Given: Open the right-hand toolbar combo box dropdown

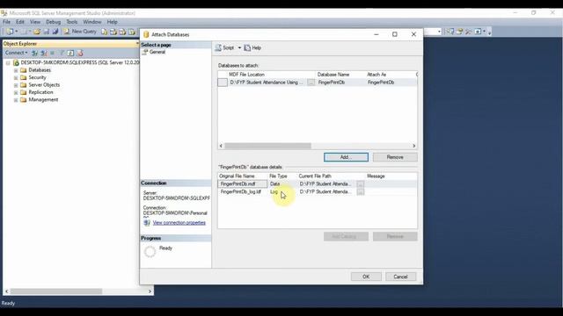Looking at the screenshot, I should point(439,32).
